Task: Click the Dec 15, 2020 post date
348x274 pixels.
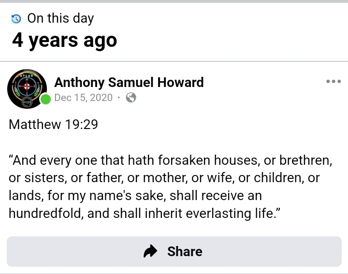Action: pos(83,98)
